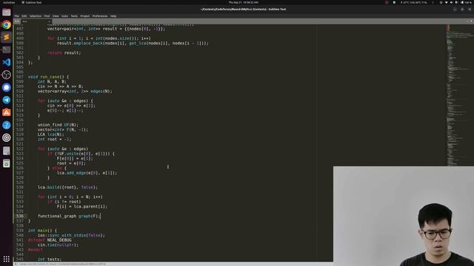The width and height of the screenshot is (474, 266).
Task: Click 'LCA lca(N);' on line 519
Action: [x=51, y=134]
